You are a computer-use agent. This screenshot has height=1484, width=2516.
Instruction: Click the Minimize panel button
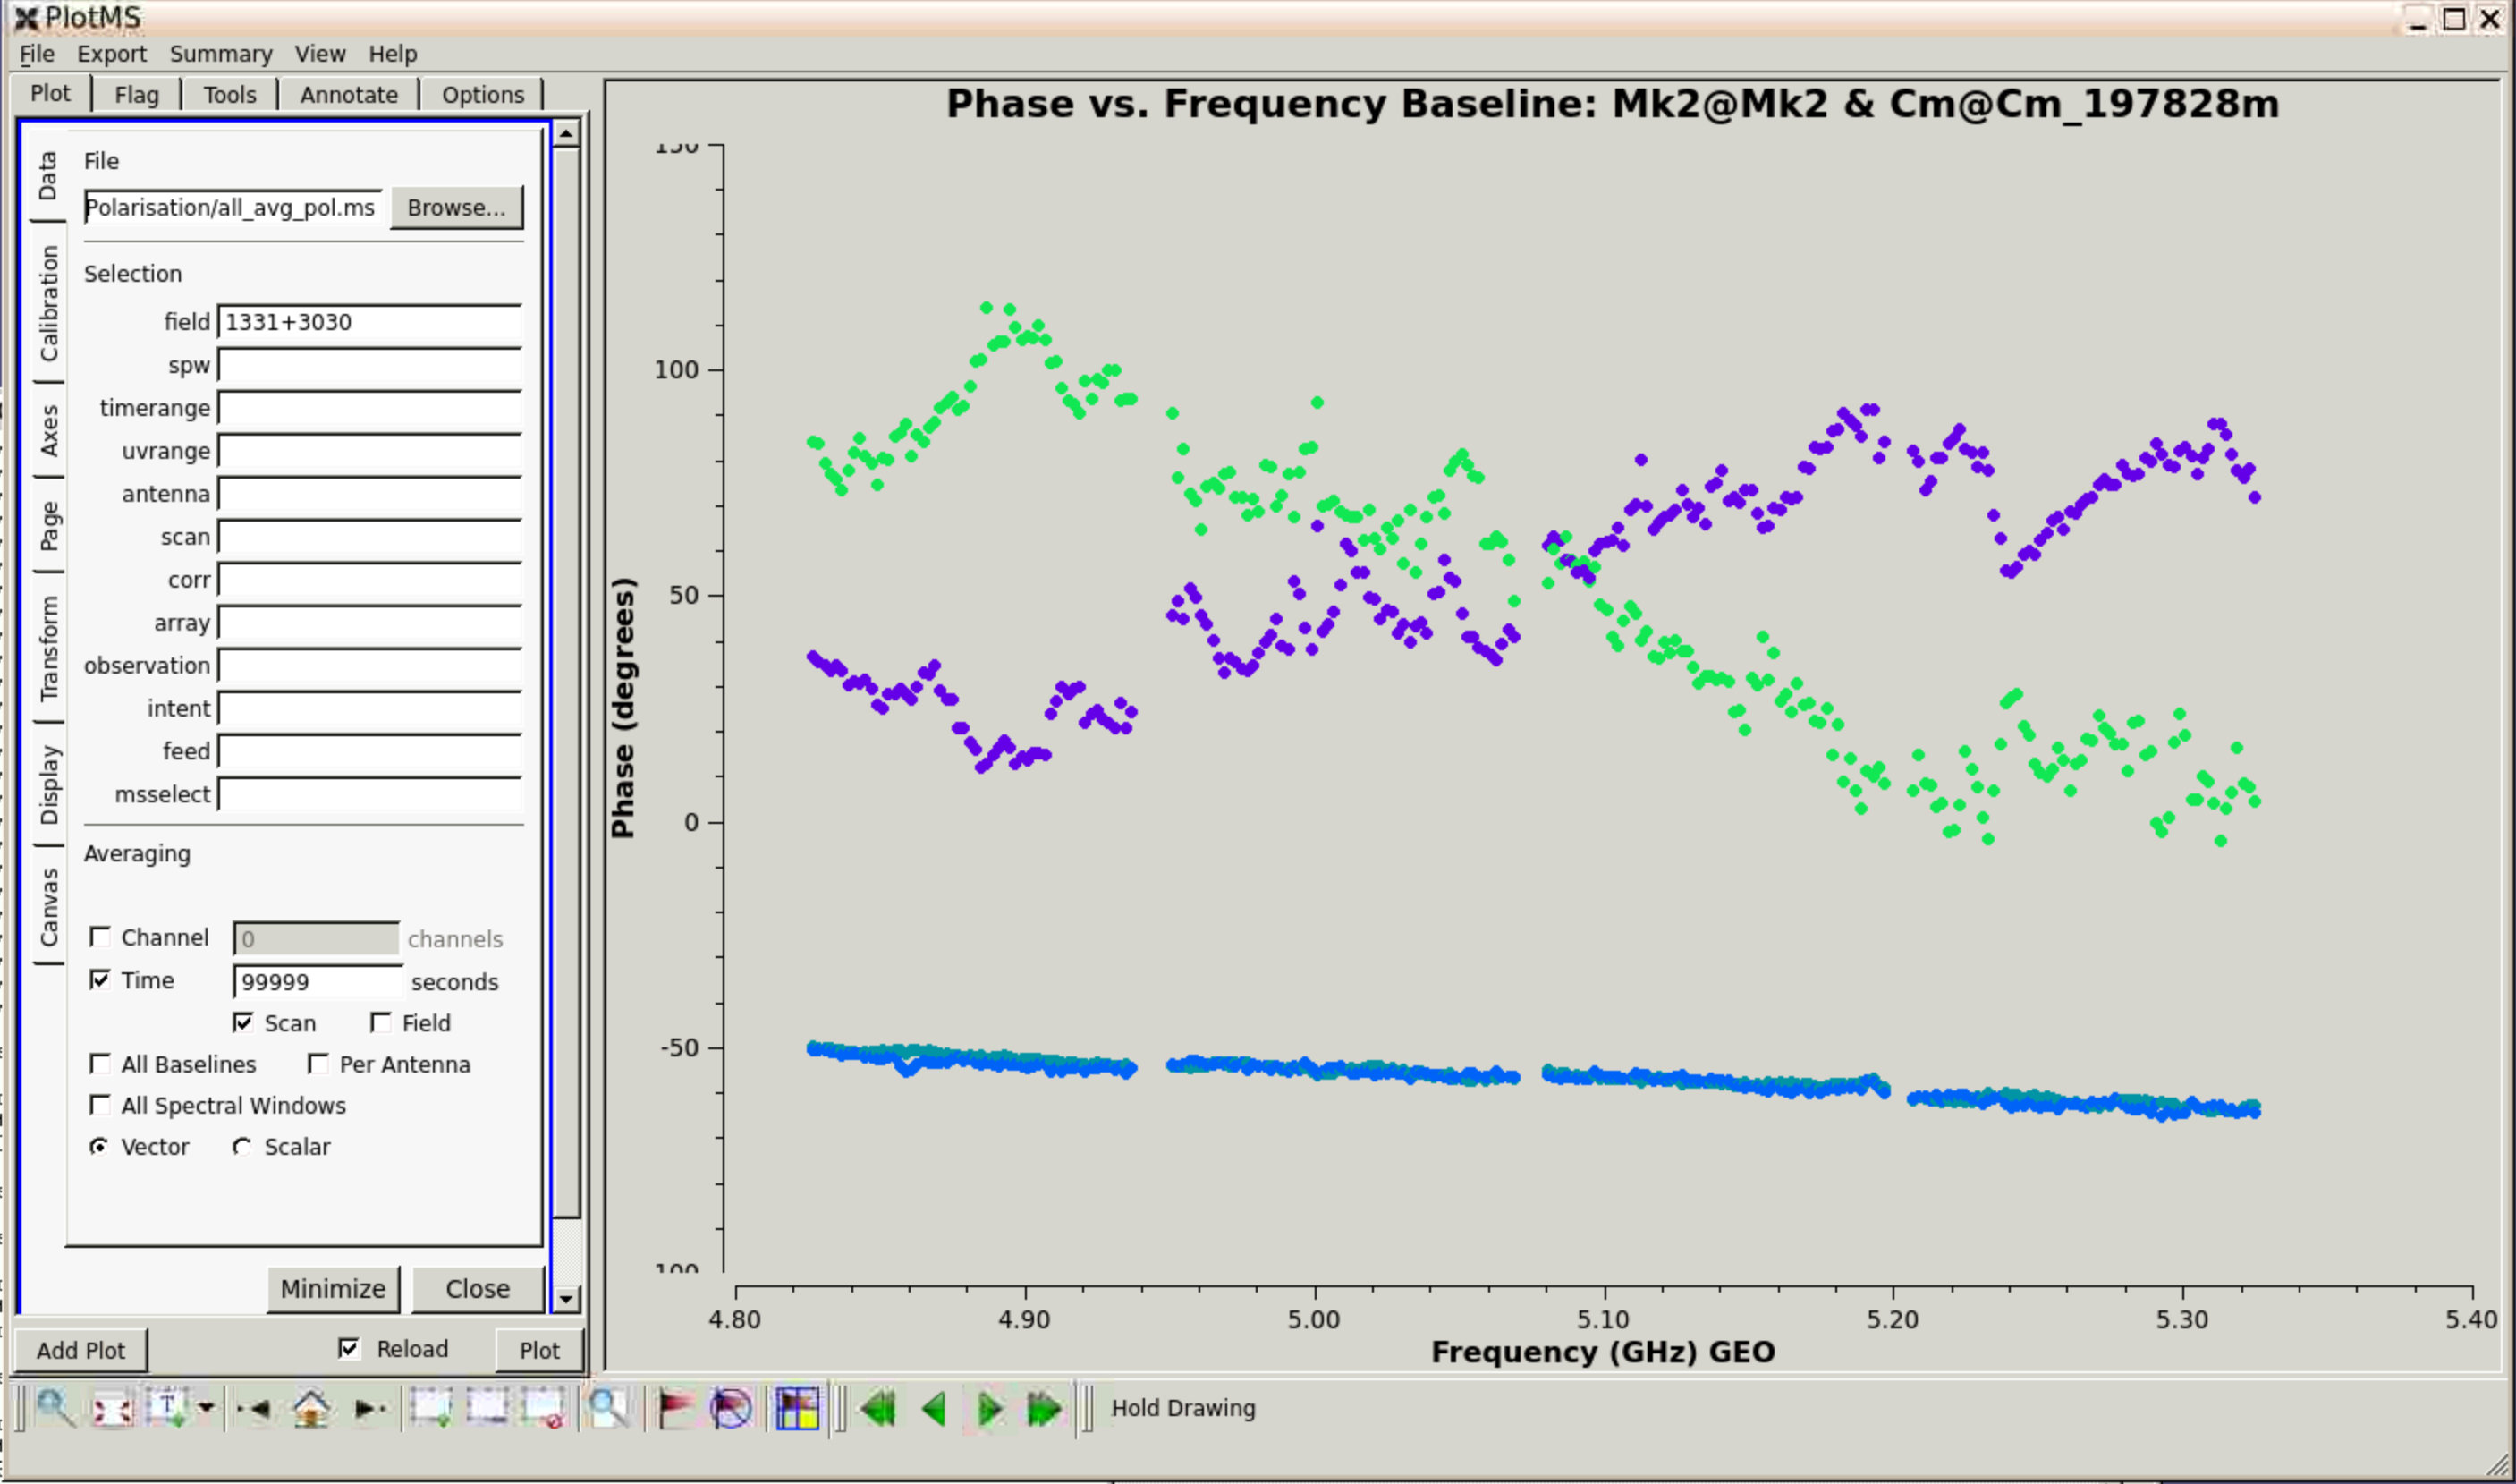pos(333,1289)
